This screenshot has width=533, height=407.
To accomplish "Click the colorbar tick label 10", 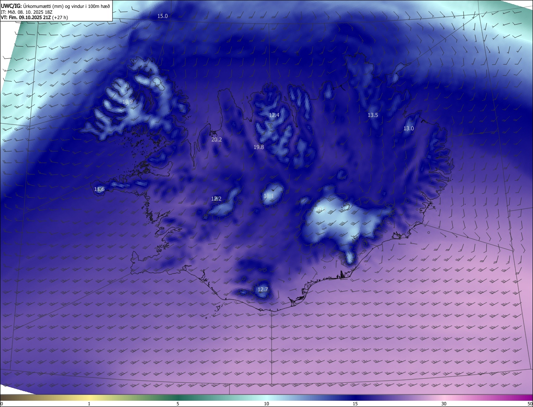I will click(x=266, y=404).
